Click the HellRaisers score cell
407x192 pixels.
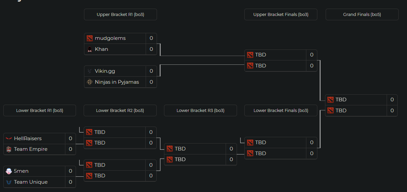tap(70, 139)
